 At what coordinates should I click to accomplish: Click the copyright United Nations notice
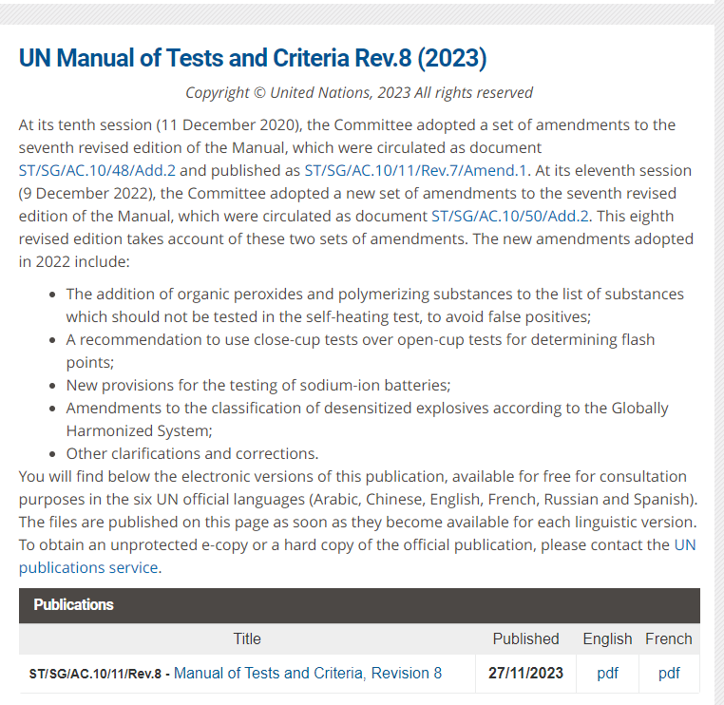coord(359,92)
